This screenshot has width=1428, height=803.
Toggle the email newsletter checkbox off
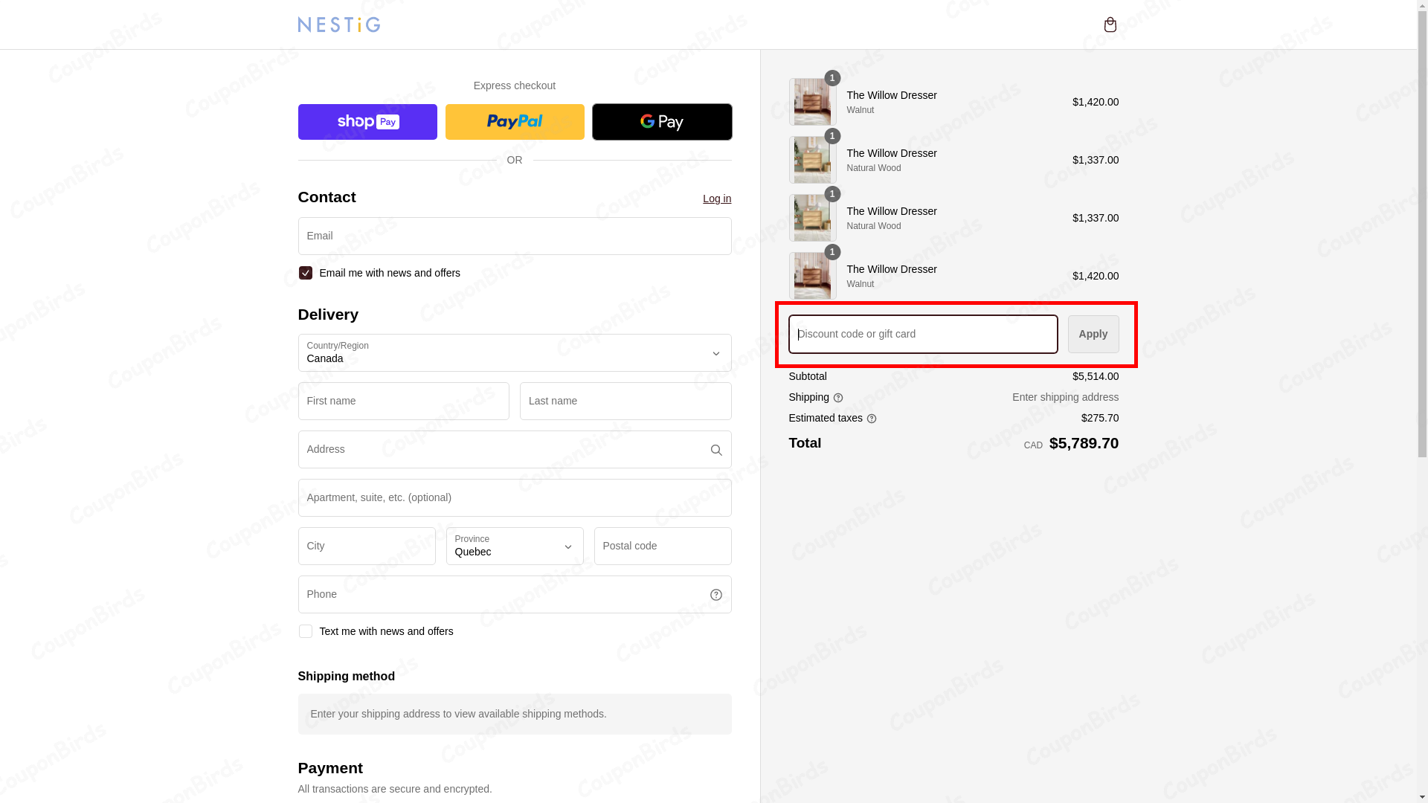tap(305, 273)
